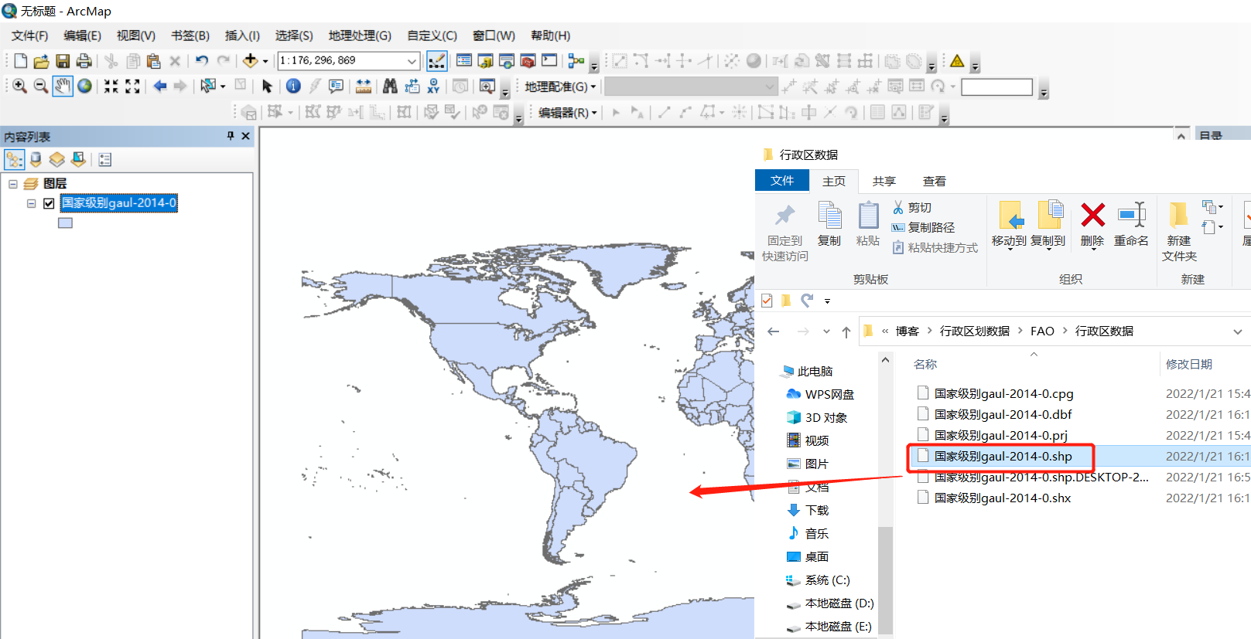Switch contents list to List By Selection
This screenshot has width=1251, height=639.
(x=78, y=159)
